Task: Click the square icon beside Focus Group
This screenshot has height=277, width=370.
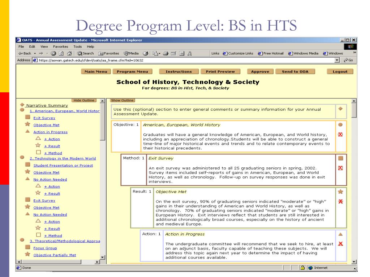Action: coord(27,247)
